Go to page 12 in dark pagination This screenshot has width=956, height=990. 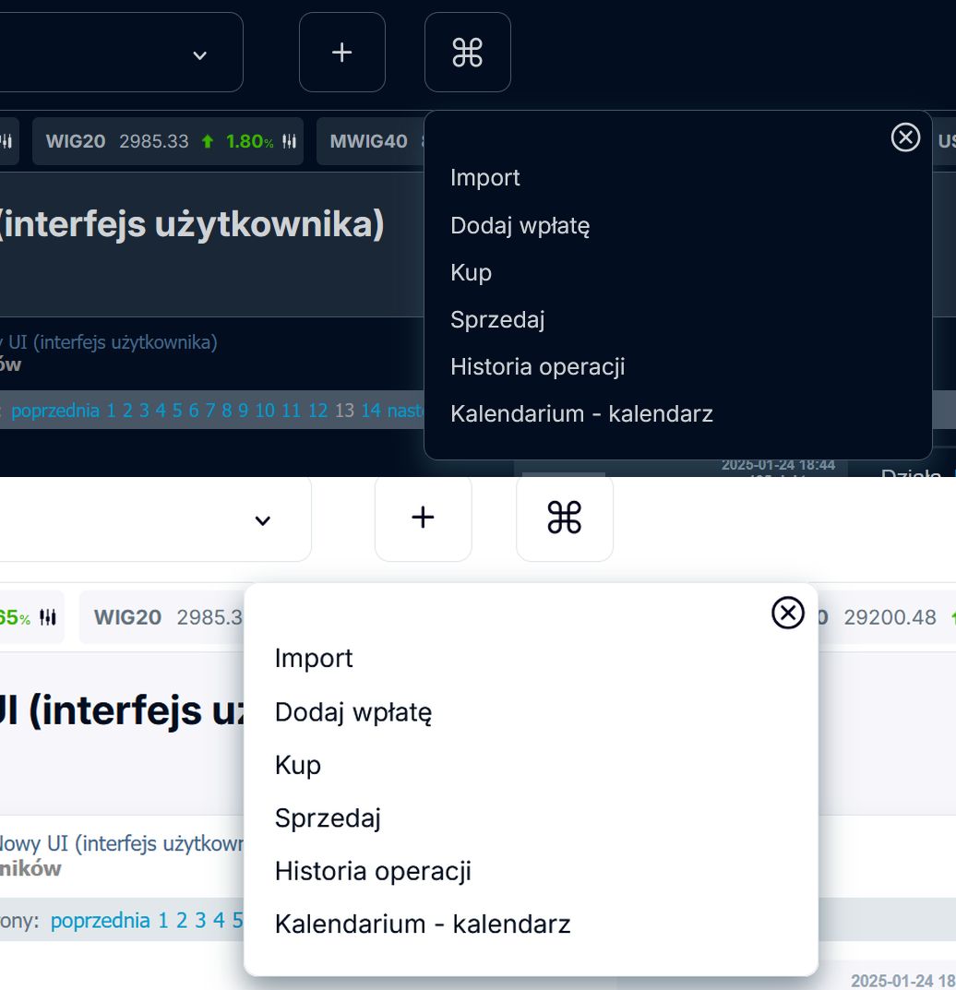point(317,411)
